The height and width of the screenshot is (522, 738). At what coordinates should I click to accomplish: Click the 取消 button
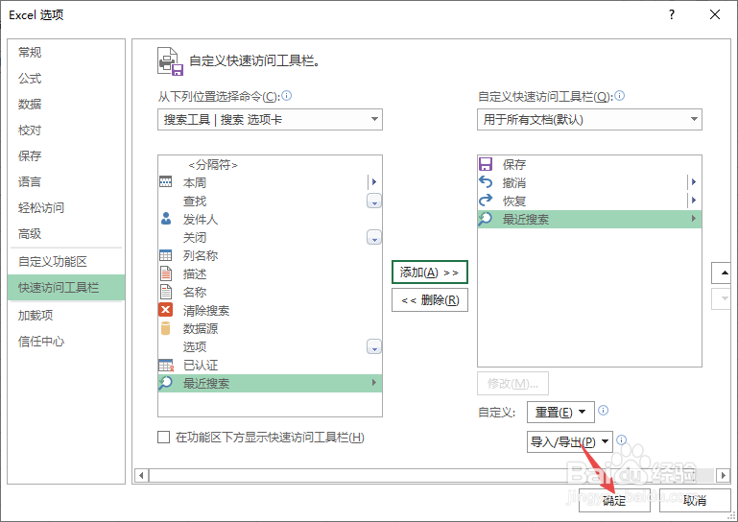click(695, 500)
